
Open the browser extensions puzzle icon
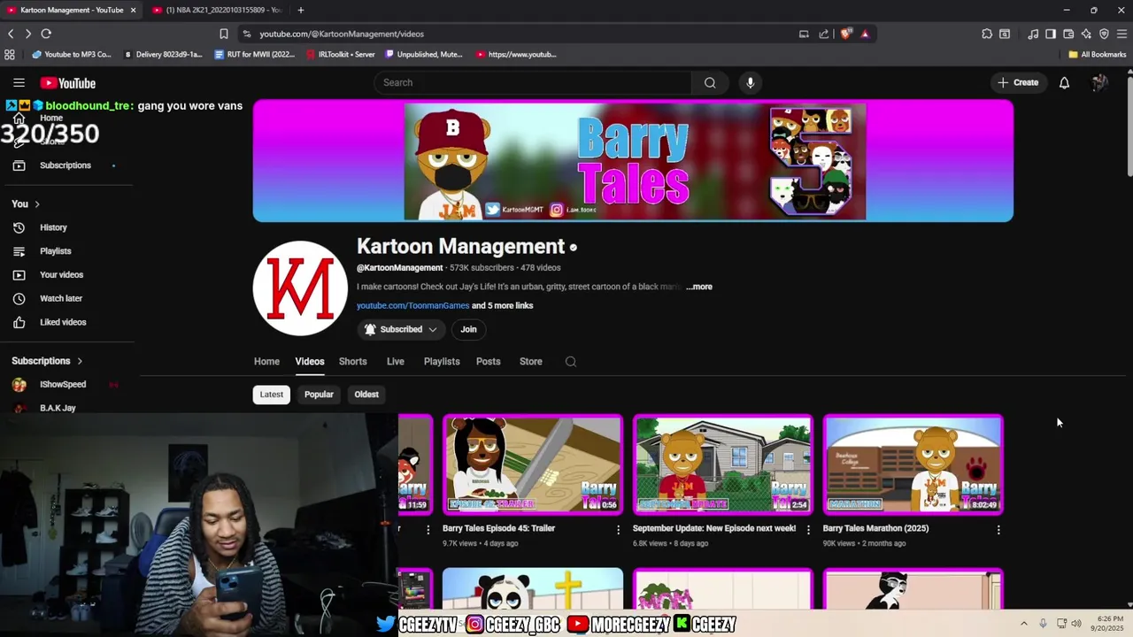987,34
